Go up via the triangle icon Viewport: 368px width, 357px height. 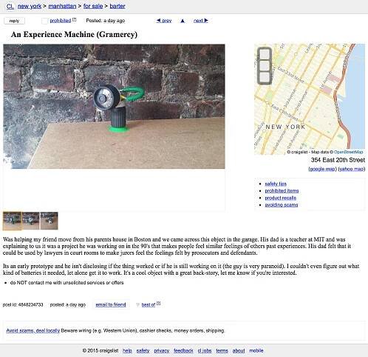click(183, 21)
